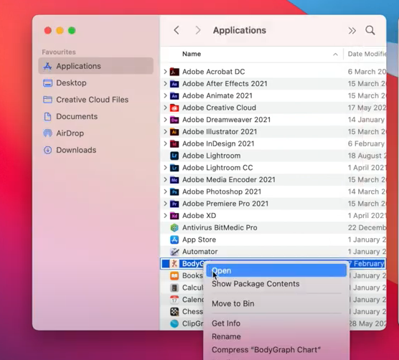Click the "22 Decemb" date cell
The width and height of the screenshot is (399, 360).
367,227
